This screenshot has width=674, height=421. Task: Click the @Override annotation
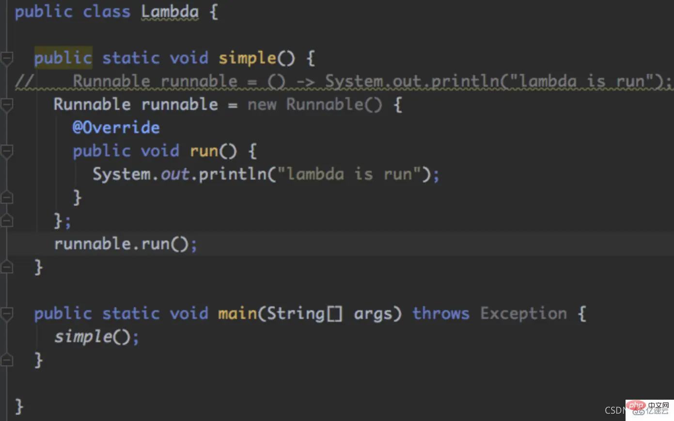point(116,127)
